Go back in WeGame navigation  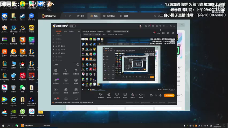coord(65,16)
